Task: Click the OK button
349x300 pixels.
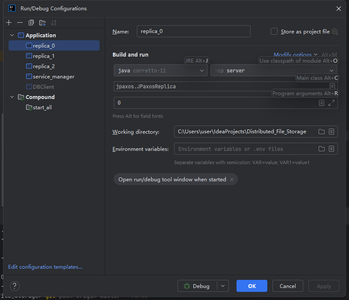Action: coord(252,286)
